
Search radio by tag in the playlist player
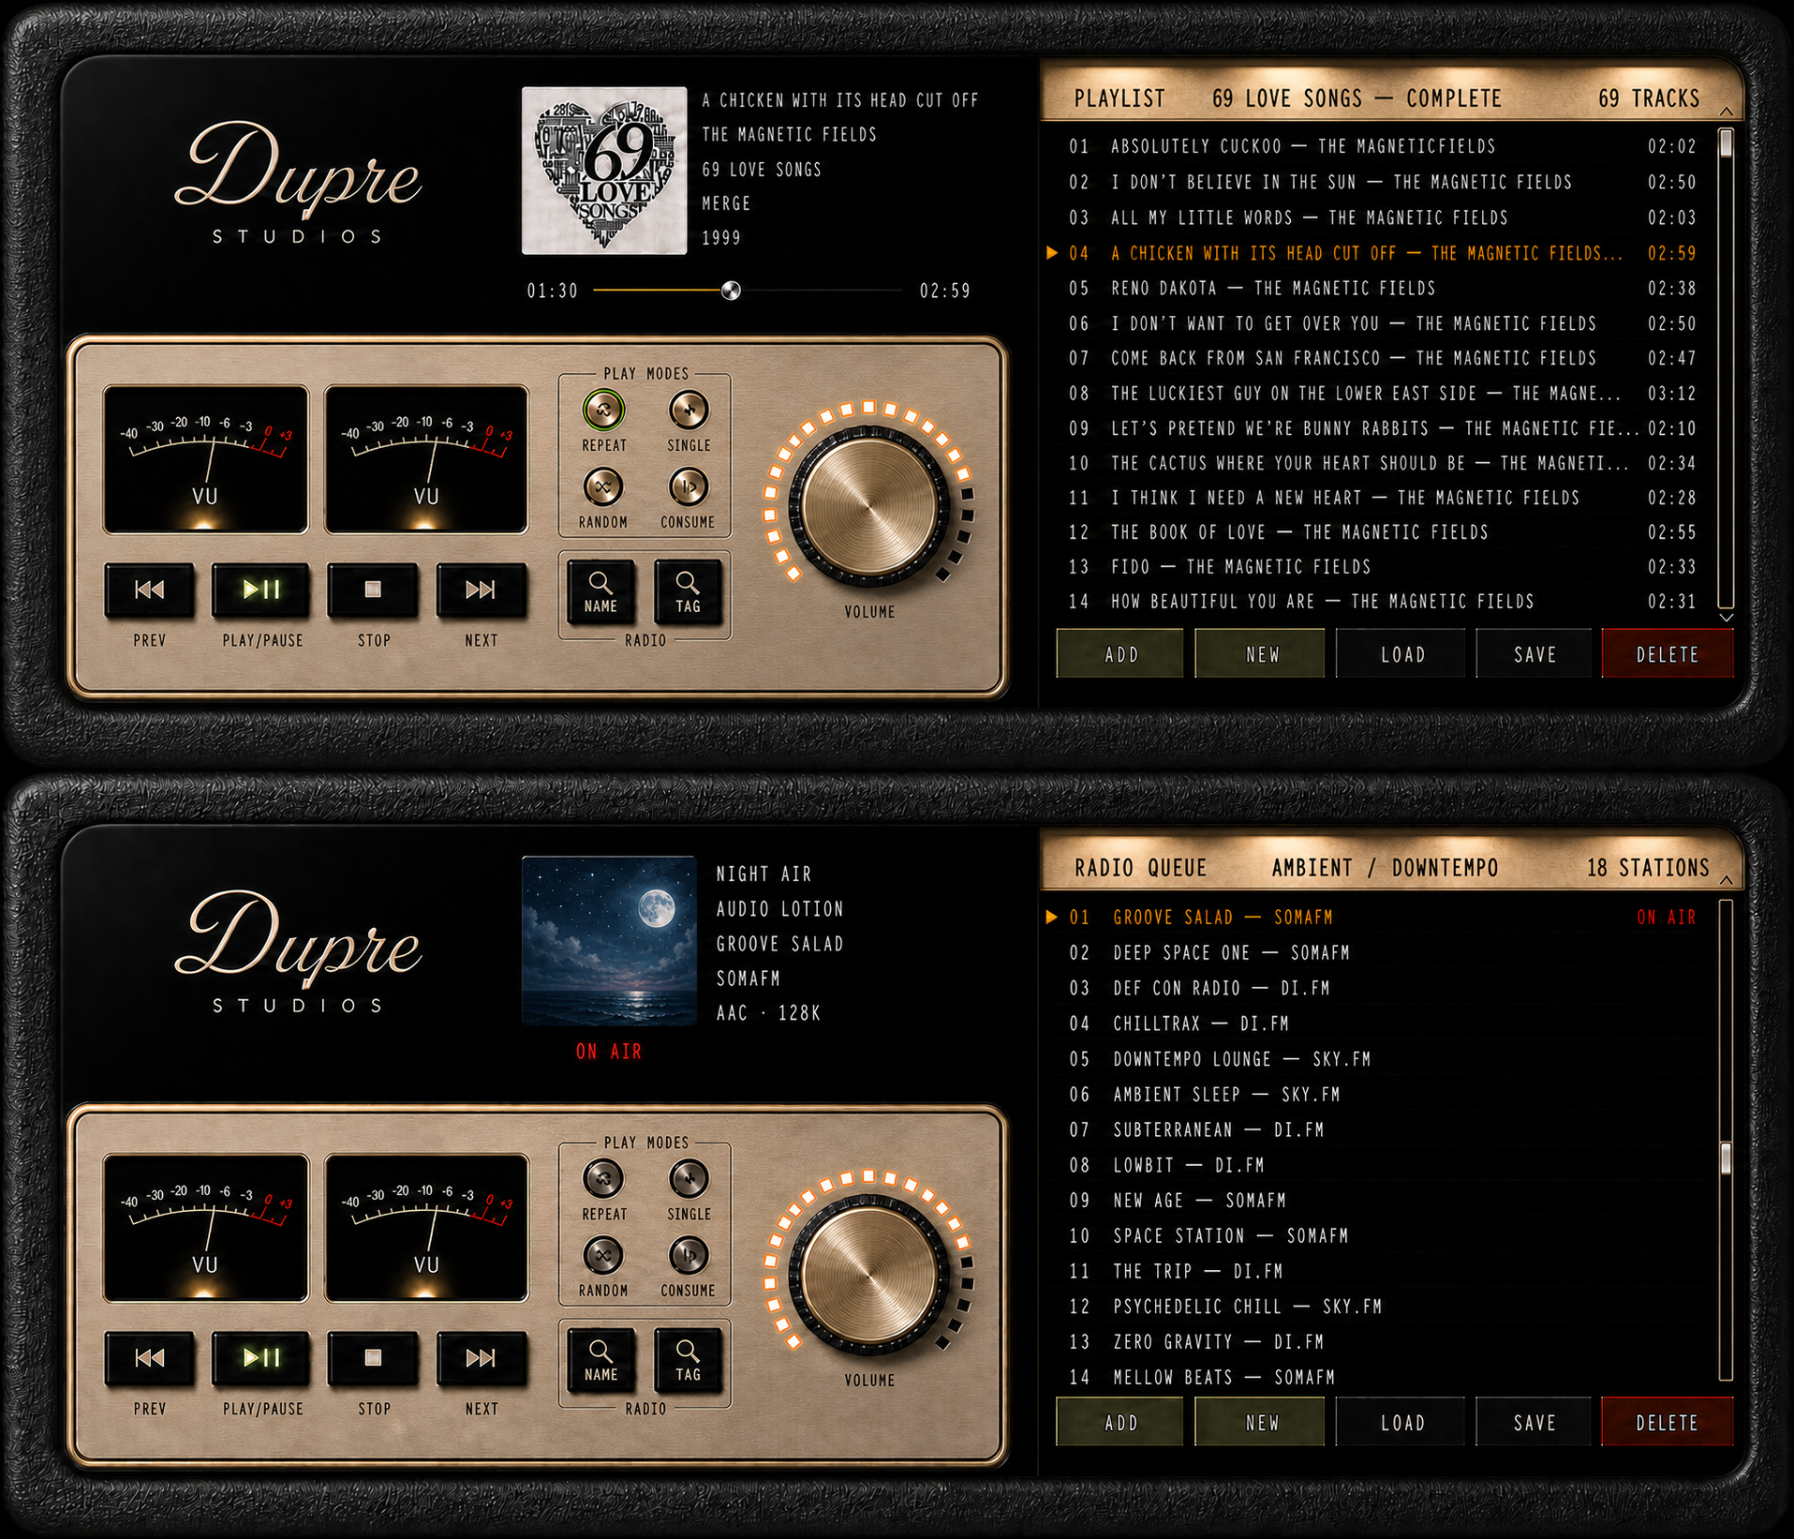(x=688, y=592)
